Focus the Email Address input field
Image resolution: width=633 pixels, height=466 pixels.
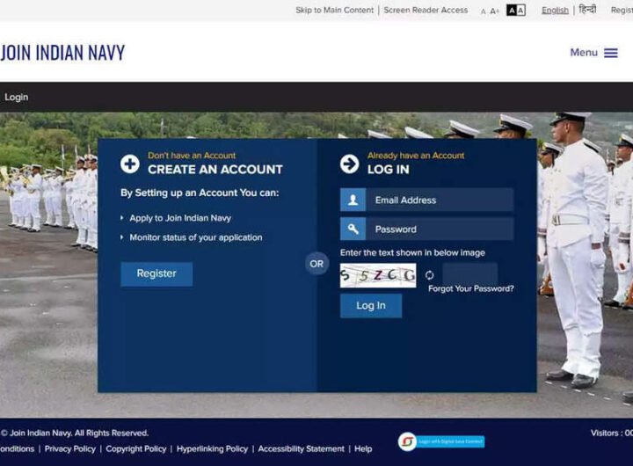pos(440,200)
